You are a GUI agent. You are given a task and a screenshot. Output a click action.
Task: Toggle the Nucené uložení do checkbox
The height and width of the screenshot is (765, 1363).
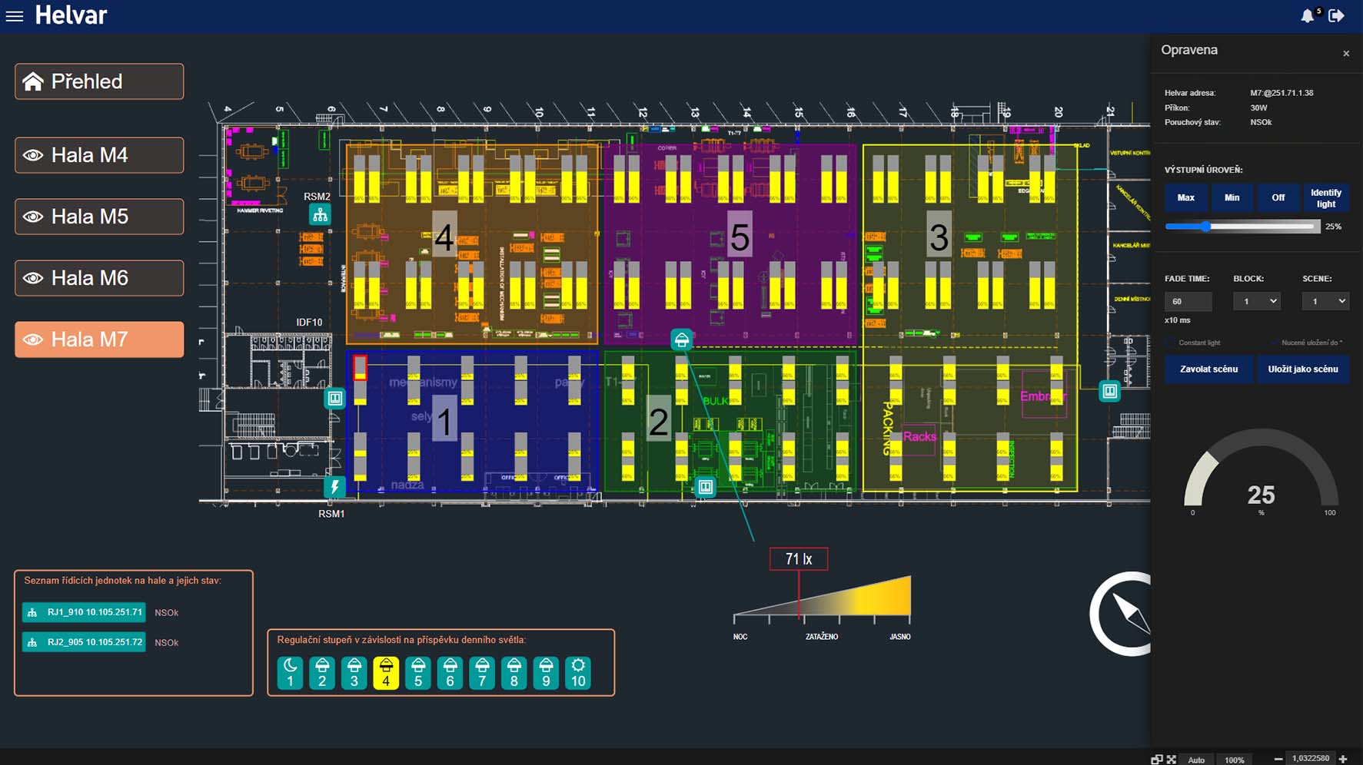click(x=1274, y=343)
